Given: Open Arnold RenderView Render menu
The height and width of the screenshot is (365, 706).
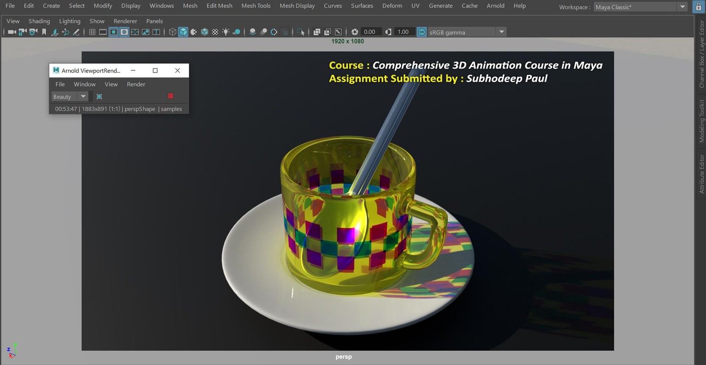Looking at the screenshot, I should coord(136,84).
